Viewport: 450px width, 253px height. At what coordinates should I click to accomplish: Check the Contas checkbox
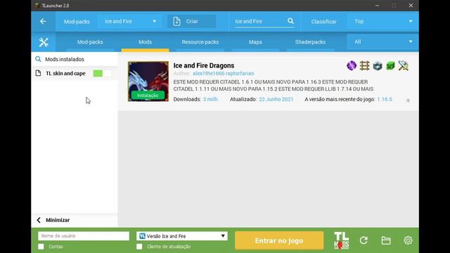(x=41, y=247)
